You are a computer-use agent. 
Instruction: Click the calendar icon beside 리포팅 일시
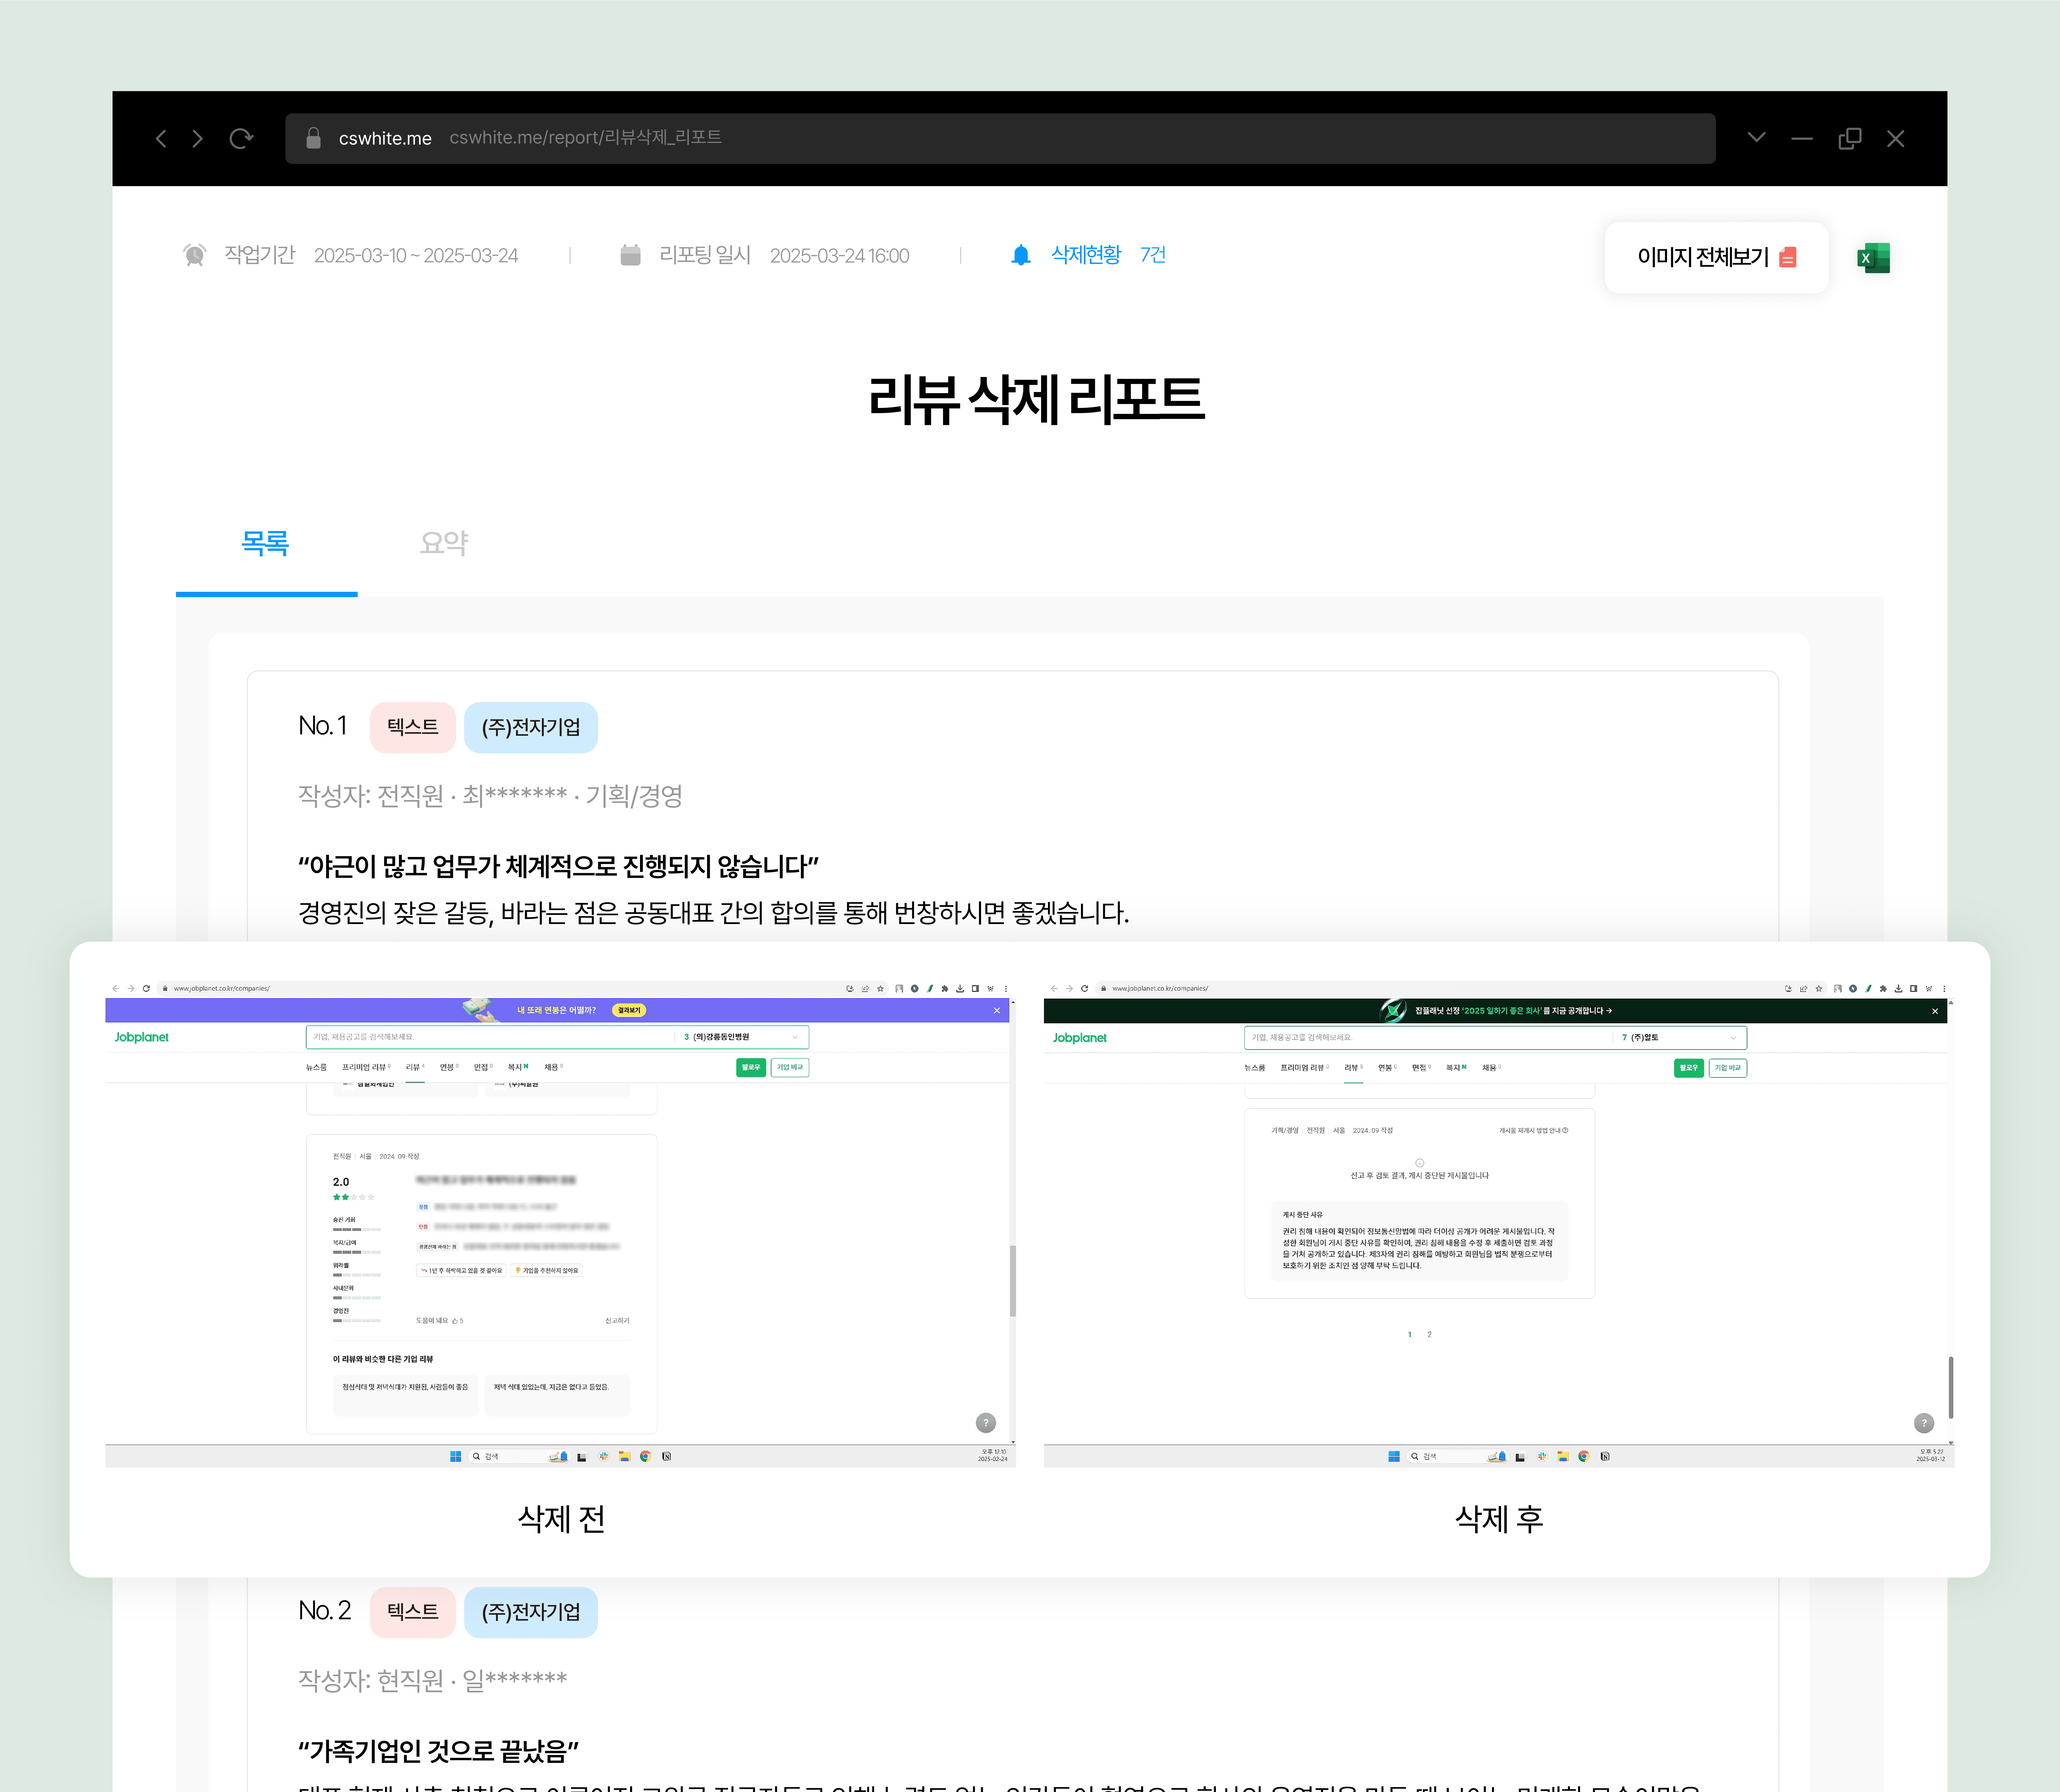[630, 255]
